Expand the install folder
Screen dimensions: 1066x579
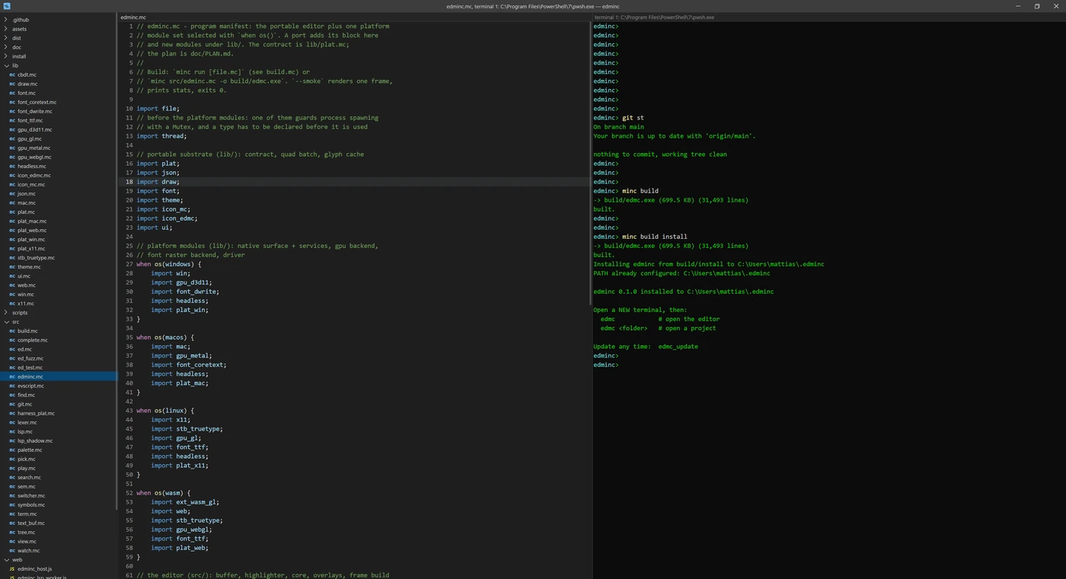(x=6, y=56)
